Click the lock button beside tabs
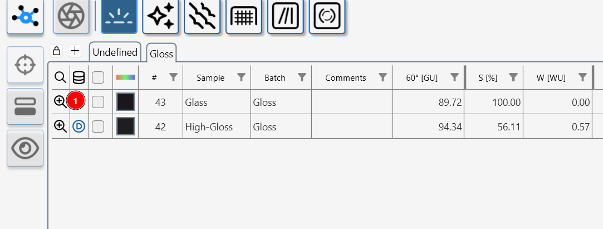 (56, 51)
